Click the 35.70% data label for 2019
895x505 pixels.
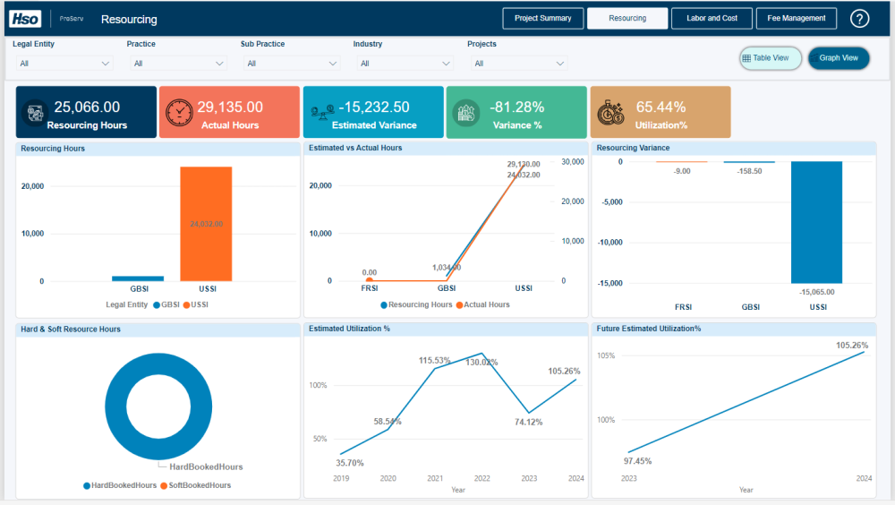(350, 463)
